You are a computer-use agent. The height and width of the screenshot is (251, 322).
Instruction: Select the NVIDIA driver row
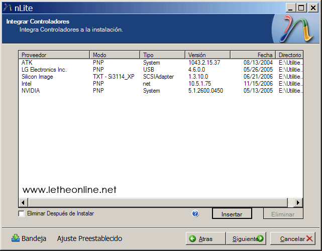click(x=161, y=91)
